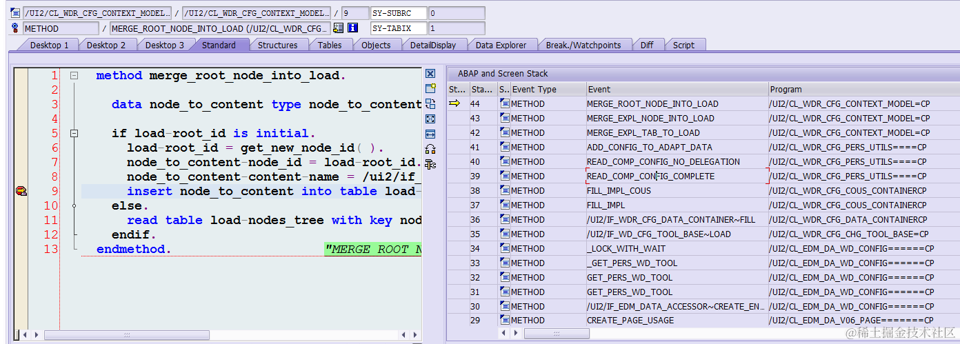Click the method icon in stack row 34
This screenshot has height=344, width=960.
(505, 249)
